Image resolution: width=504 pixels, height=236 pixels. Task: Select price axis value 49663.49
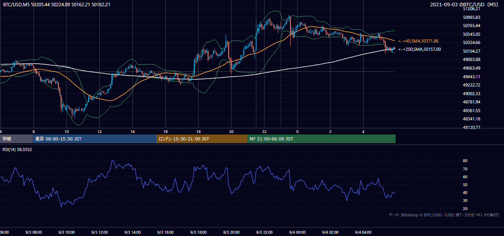point(471,68)
